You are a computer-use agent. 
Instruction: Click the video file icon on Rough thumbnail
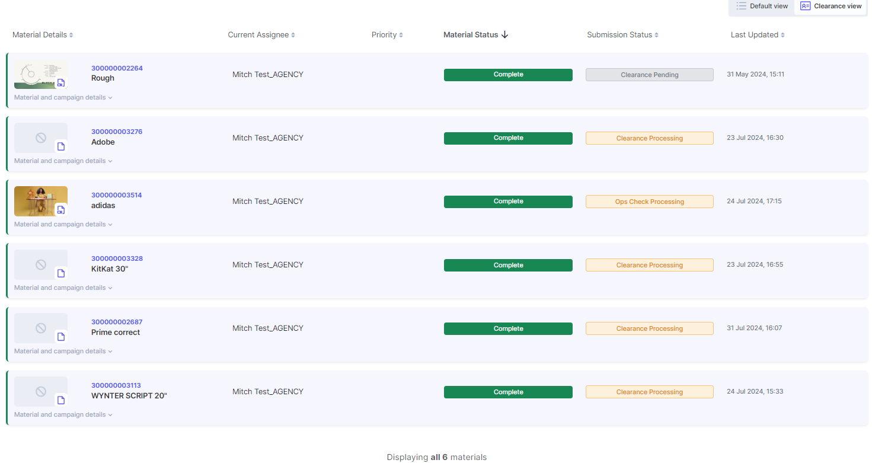(60, 83)
